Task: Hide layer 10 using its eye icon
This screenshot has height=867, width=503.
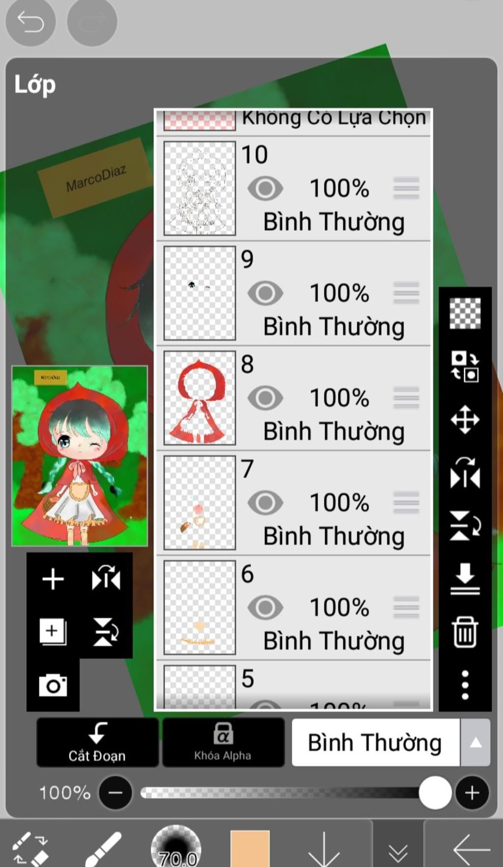Action: pyautogui.click(x=265, y=188)
